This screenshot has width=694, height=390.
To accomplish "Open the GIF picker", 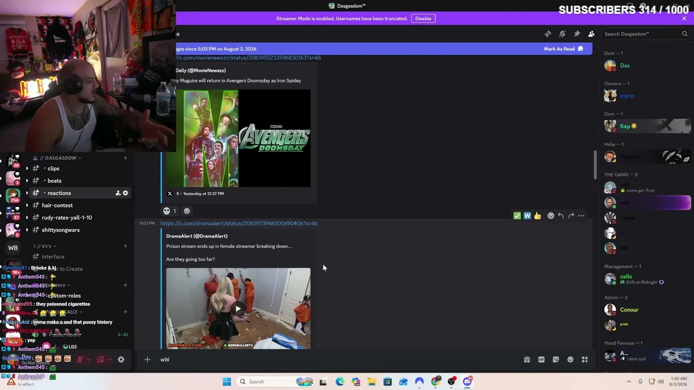I will click(541, 359).
